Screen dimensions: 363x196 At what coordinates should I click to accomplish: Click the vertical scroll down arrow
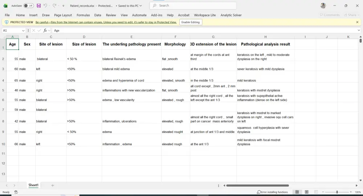tap(360, 180)
